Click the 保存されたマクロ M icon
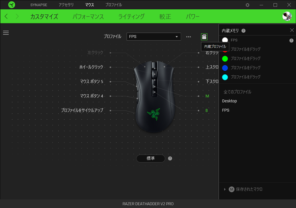 (x=231, y=189)
